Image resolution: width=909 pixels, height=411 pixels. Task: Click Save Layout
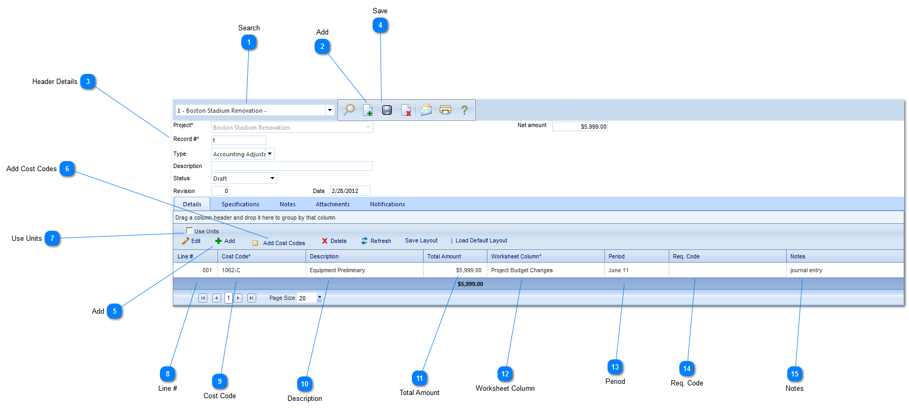(x=422, y=241)
